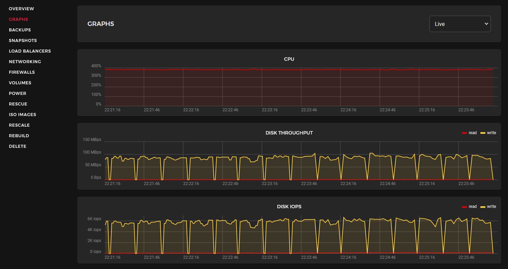Click the 400% label on CPU axis
The image size is (508, 269).
coord(96,66)
